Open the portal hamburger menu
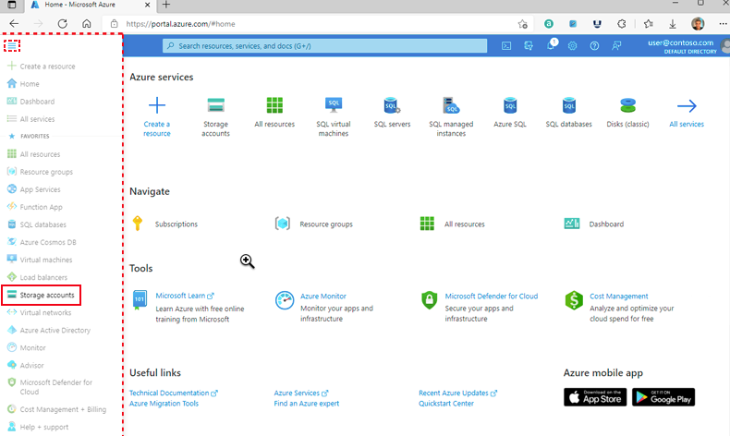730x436 pixels. click(x=12, y=45)
